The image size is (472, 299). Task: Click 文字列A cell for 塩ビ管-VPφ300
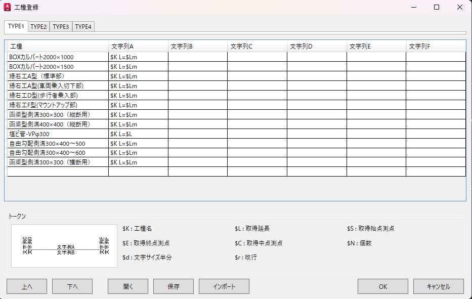pyautogui.click(x=138, y=134)
